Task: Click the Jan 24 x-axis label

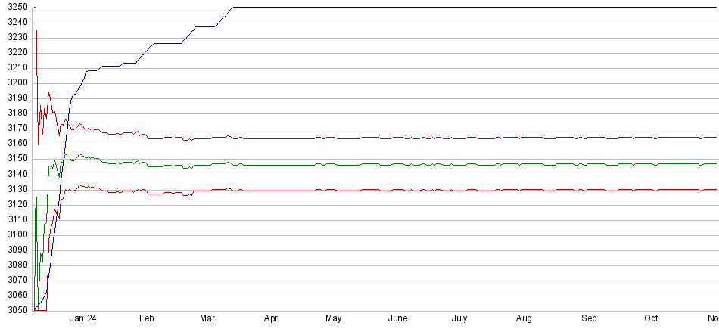Action: coord(82,318)
